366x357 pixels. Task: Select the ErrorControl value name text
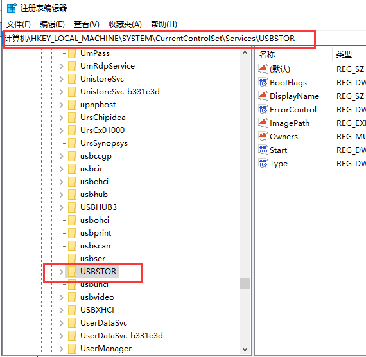point(293,110)
